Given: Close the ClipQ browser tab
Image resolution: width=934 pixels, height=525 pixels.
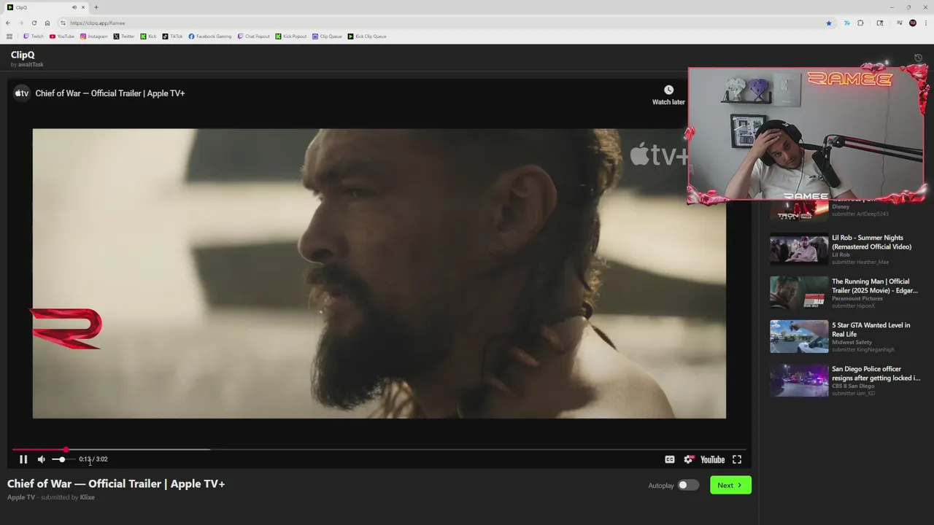Looking at the screenshot, I should (83, 7).
